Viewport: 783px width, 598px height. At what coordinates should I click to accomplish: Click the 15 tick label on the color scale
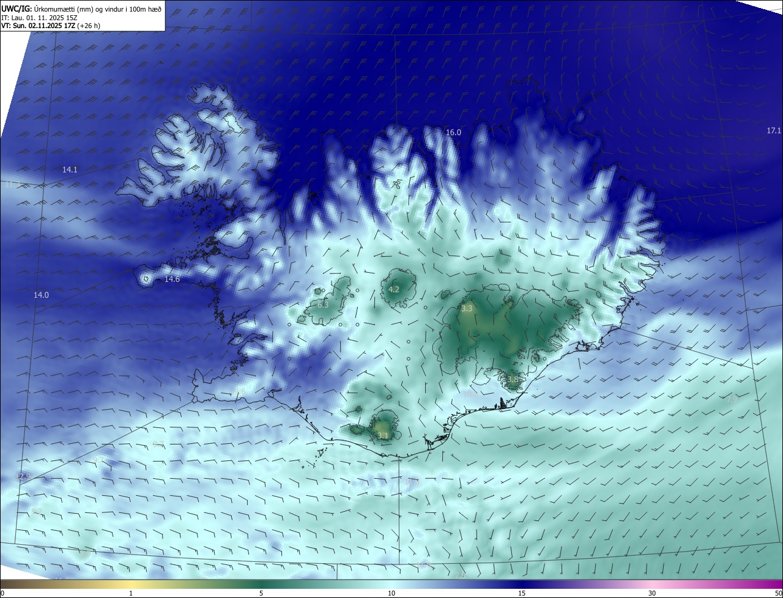pos(522,593)
